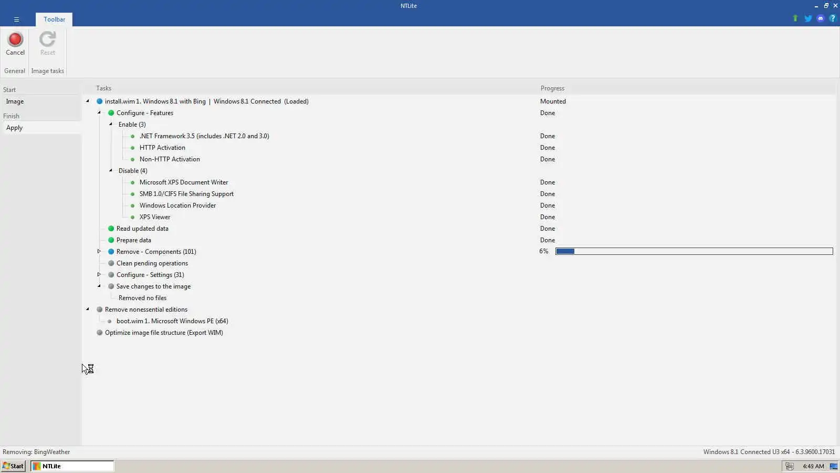Screen dimensions: 840x473
Task: Click the Reset arrow icon
Action: tap(47, 39)
